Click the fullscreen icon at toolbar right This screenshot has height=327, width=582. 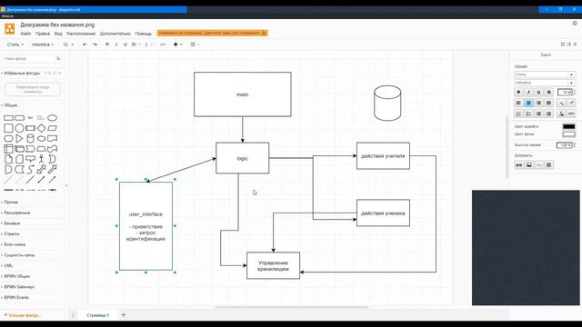562,45
